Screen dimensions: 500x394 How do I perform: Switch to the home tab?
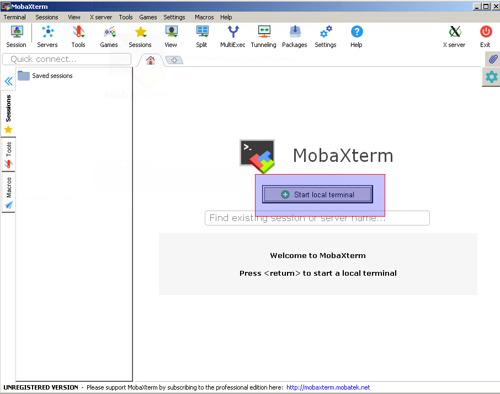pos(151,60)
